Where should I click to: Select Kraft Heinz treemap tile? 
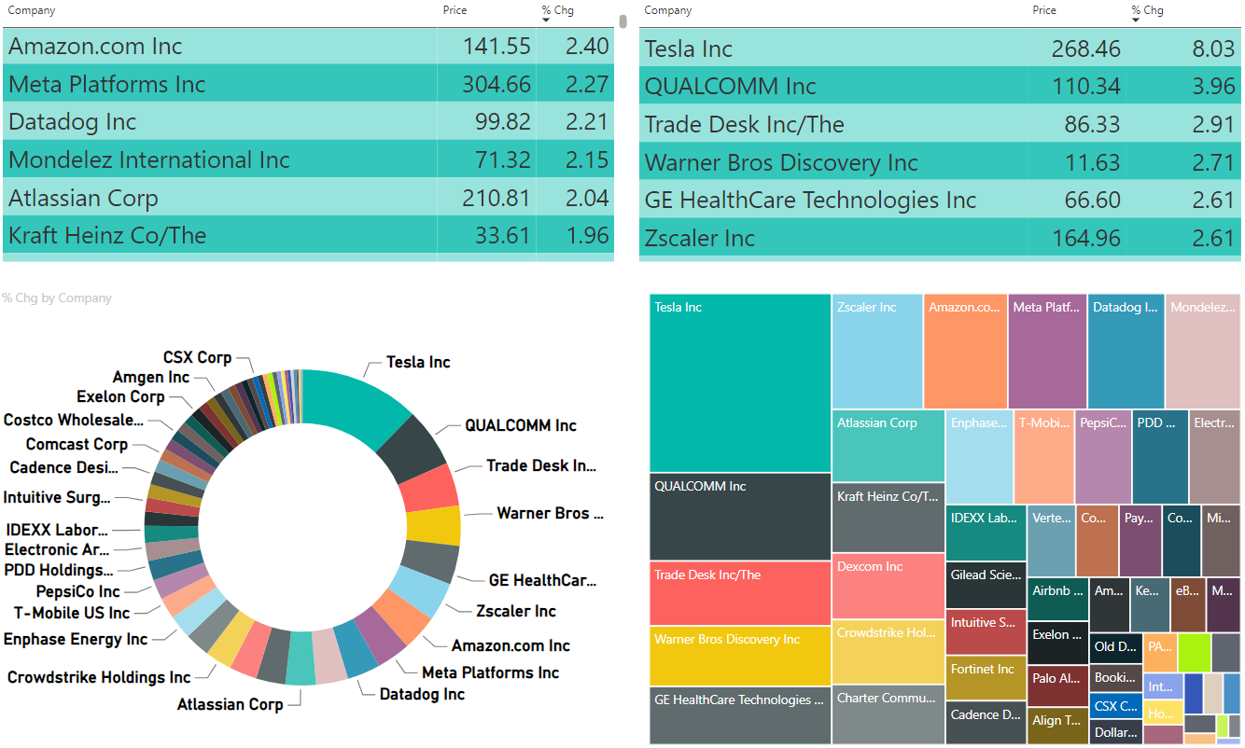coord(888,518)
